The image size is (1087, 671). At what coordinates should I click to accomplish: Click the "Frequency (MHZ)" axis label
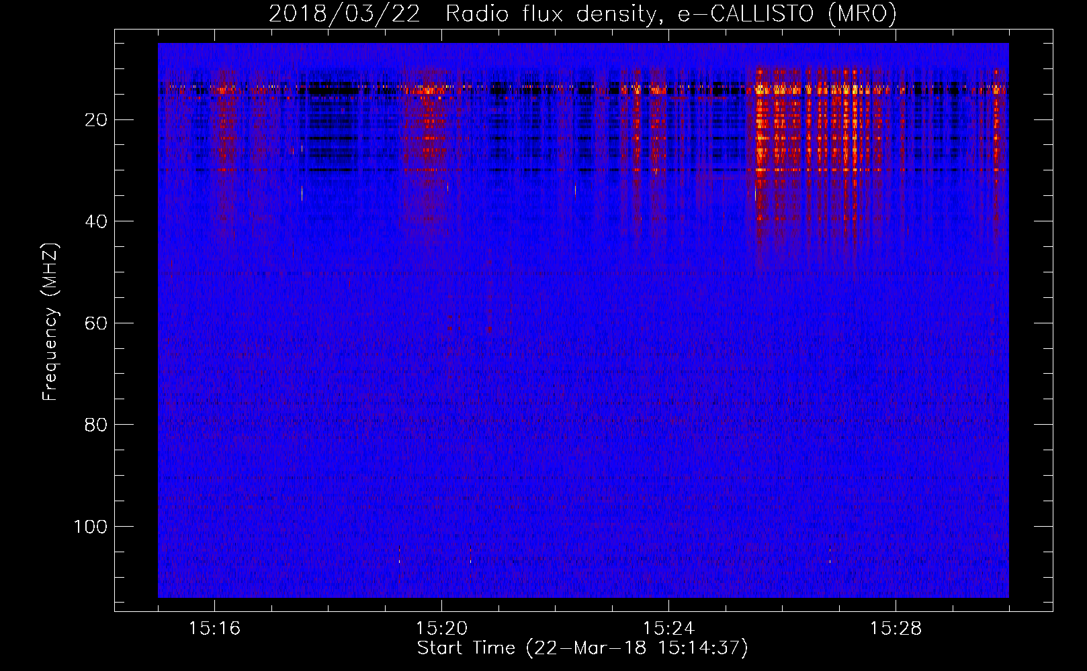pyautogui.click(x=51, y=321)
